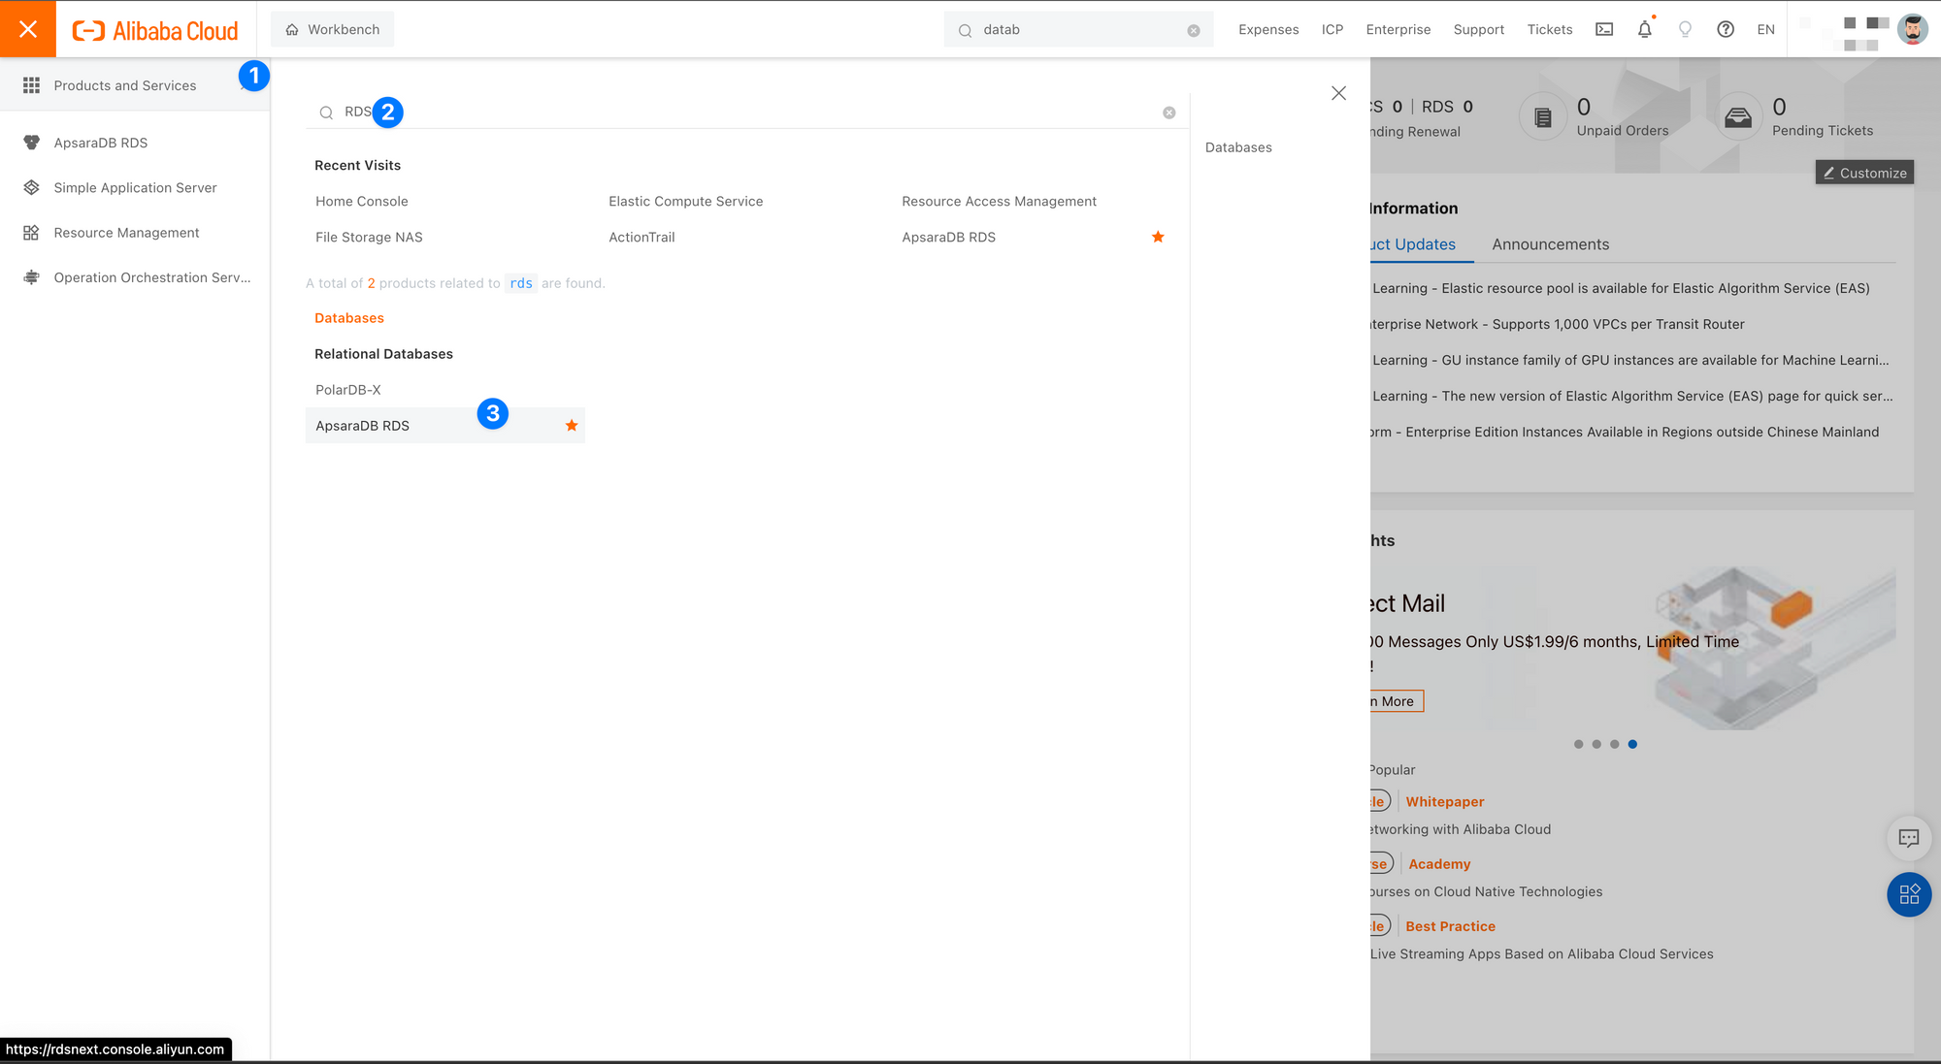The width and height of the screenshot is (1941, 1064).
Task: Select the last blue carousel dot
Action: point(1632,744)
